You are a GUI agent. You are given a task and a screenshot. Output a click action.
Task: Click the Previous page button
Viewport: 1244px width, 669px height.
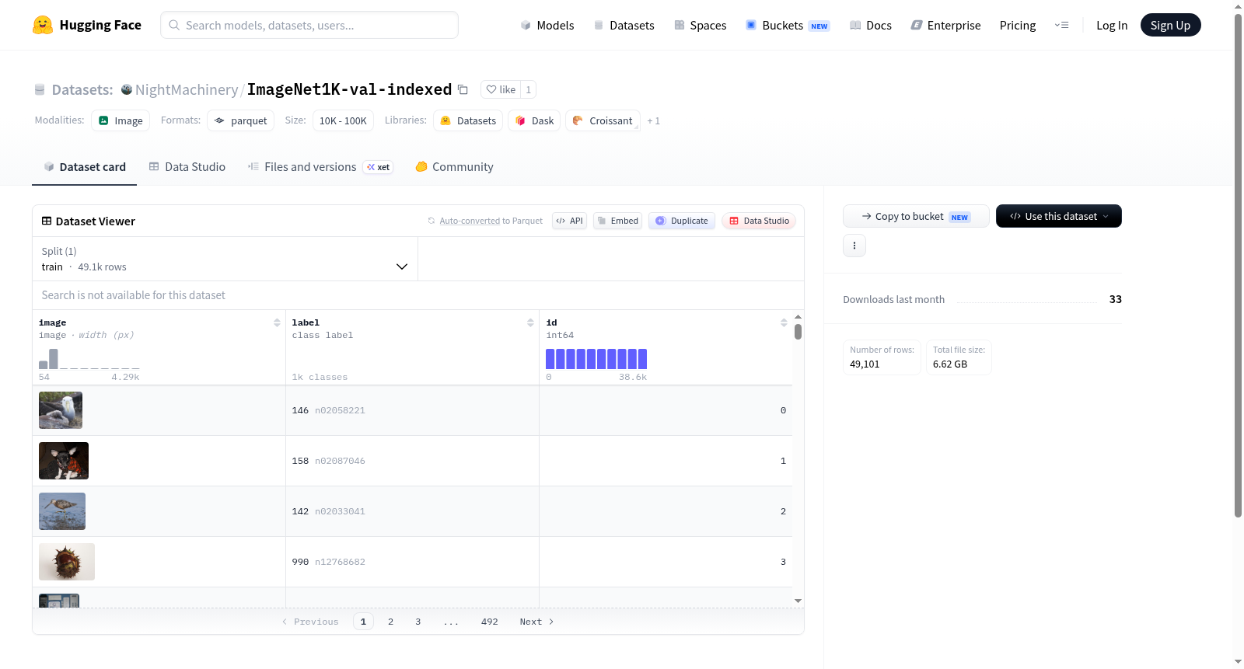pyautogui.click(x=310, y=622)
